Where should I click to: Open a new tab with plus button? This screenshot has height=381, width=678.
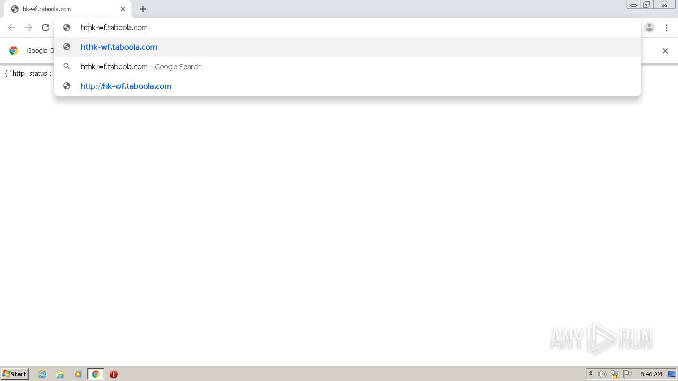(143, 9)
